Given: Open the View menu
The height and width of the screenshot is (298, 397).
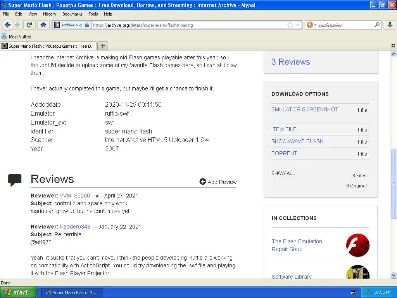Looking at the screenshot, I should click(33, 14).
